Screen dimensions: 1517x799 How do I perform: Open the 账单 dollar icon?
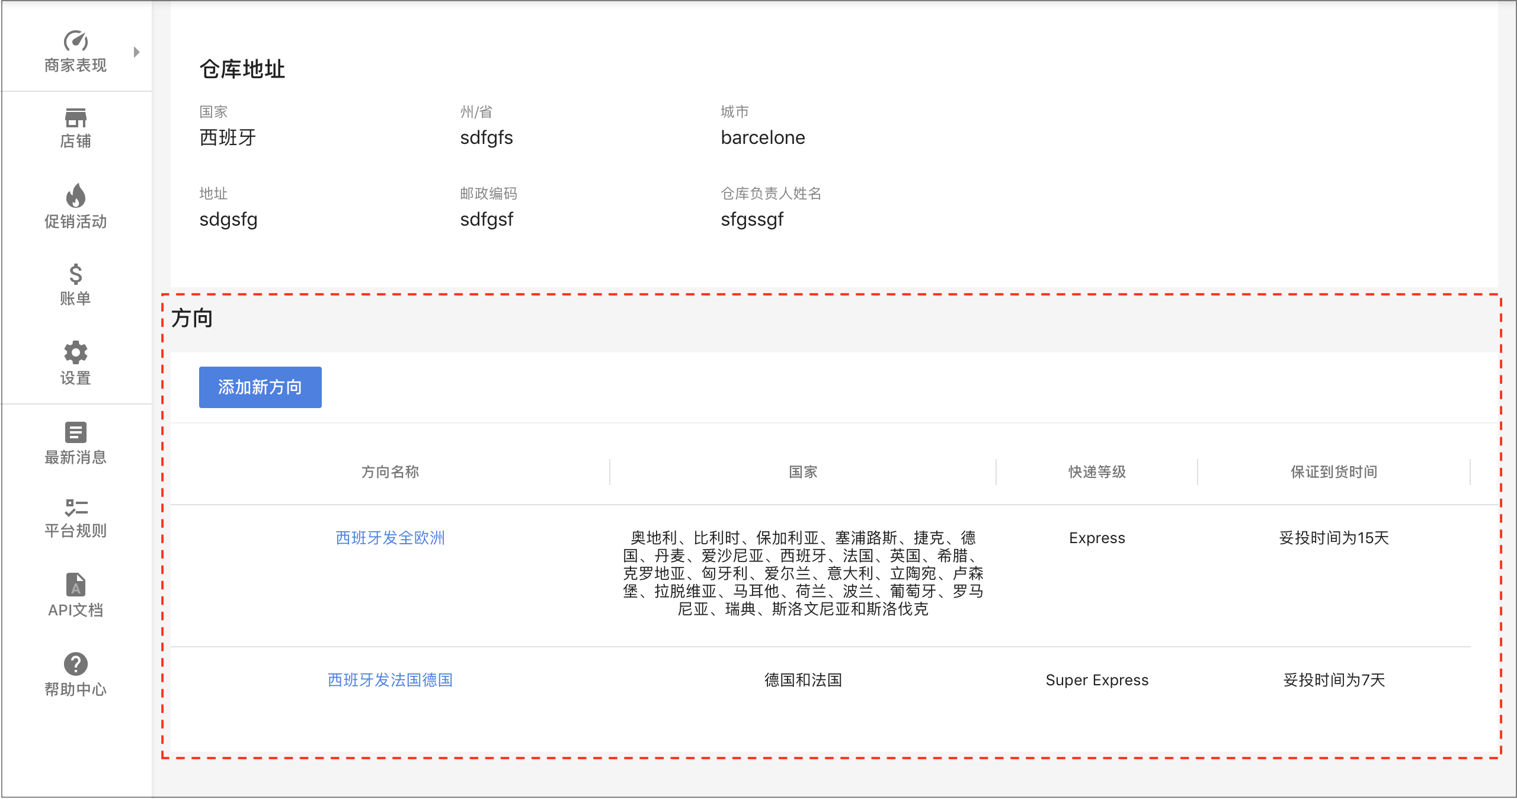tap(75, 274)
